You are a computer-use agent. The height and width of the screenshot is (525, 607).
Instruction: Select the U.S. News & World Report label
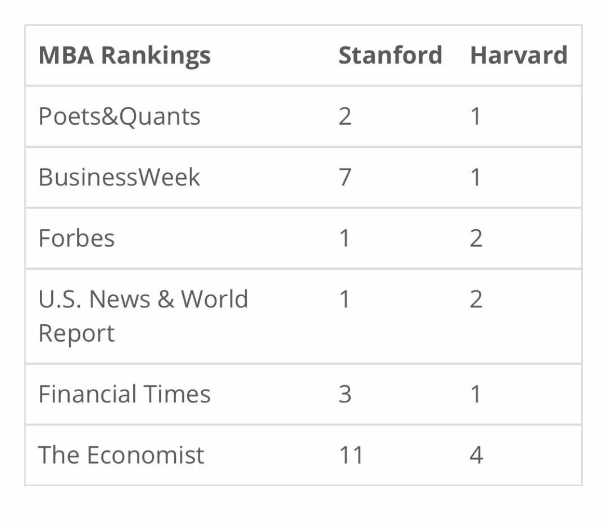coord(143,315)
